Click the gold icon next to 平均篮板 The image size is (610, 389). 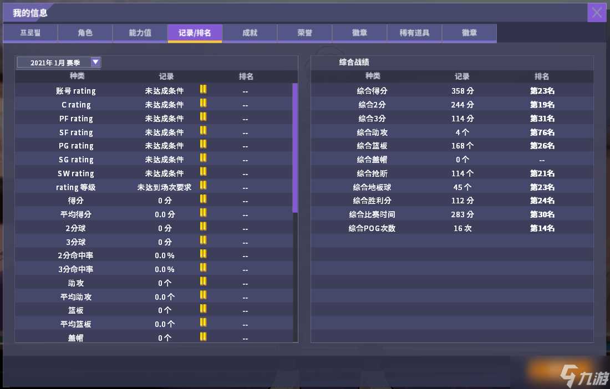203,323
